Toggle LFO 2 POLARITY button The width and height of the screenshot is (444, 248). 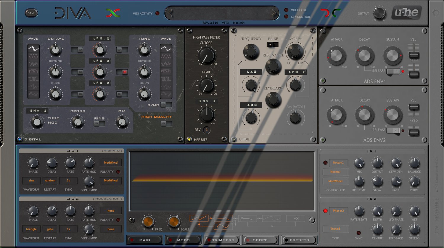118,220
